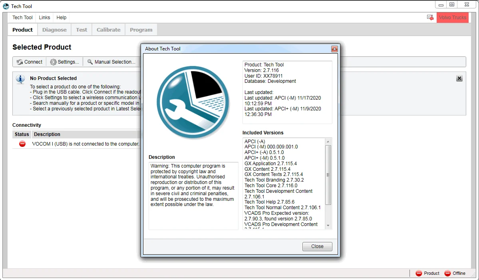Click the Description heading in About dialog
Image resolution: width=479 pixels, height=280 pixels.
coord(162,157)
